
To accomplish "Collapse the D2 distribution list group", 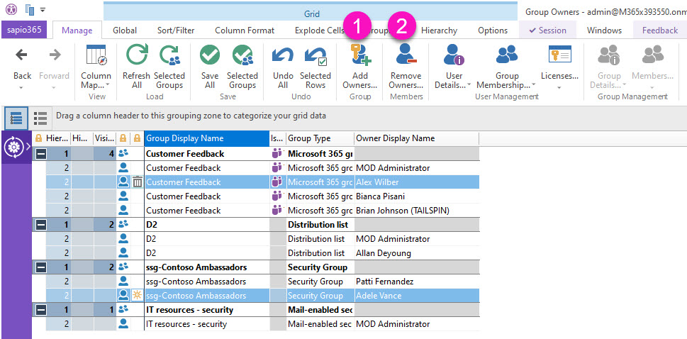I will 41,225.
